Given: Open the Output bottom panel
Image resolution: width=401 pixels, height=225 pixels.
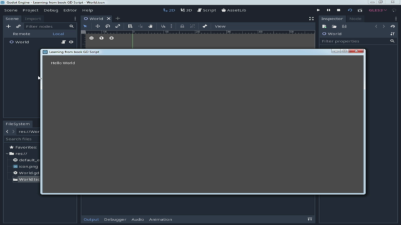Looking at the screenshot, I should 91,219.
